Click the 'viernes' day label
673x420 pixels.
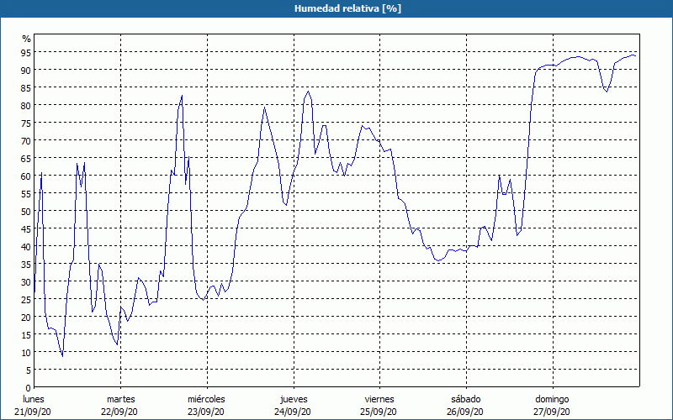click(379, 399)
